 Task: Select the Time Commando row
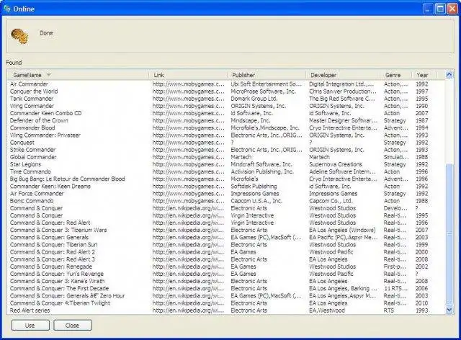(225, 171)
